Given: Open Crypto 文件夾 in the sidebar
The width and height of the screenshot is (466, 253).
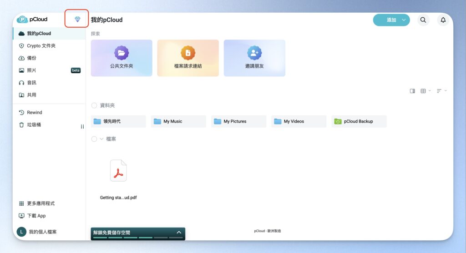Looking at the screenshot, I should [49, 46].
